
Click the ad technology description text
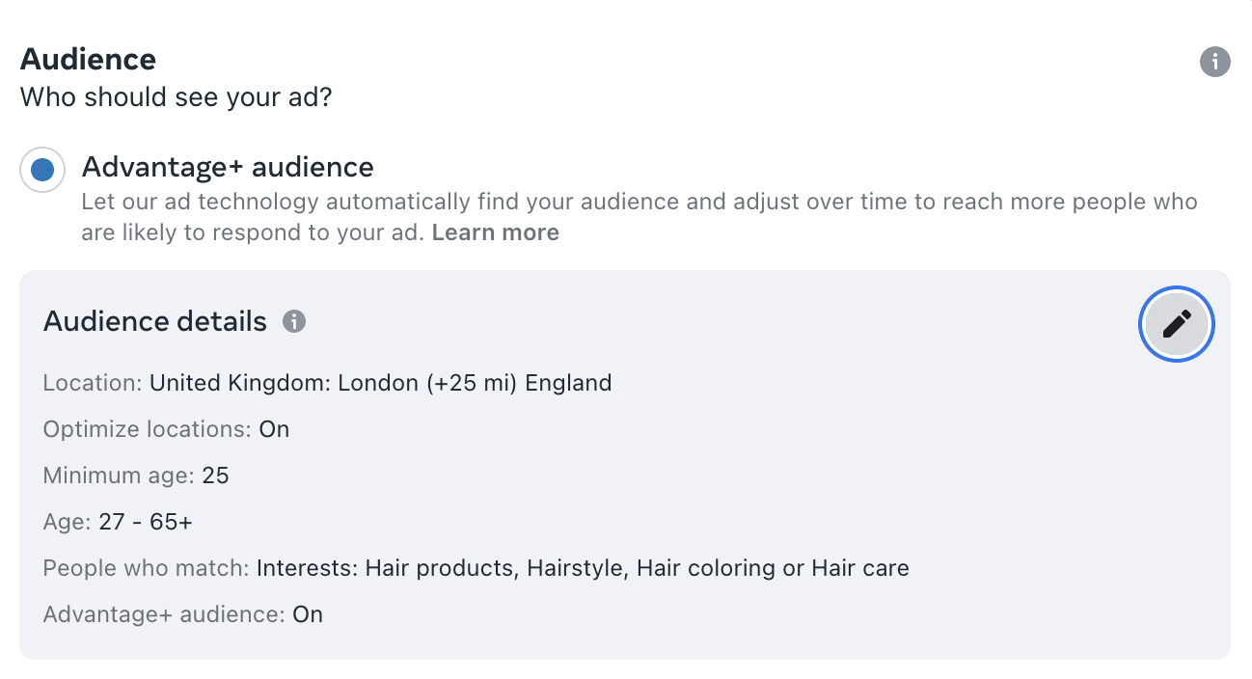click(x=639, y=203)
